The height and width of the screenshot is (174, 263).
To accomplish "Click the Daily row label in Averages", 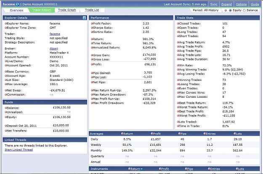I will point(94,139).
